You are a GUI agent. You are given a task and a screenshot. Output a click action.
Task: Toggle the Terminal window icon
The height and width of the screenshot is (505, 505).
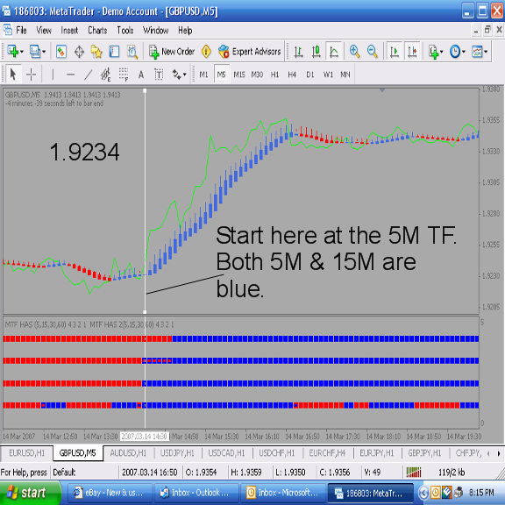114,52
